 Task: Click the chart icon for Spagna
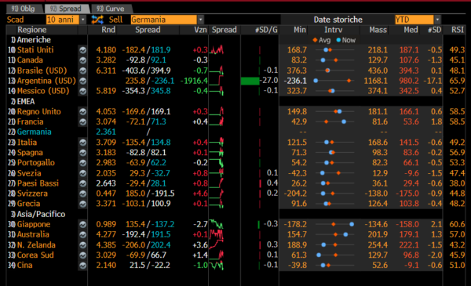pos(82,153)
